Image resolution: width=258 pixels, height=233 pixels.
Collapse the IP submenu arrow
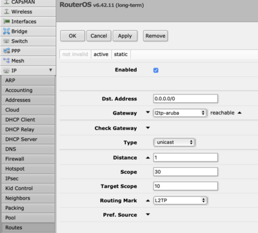point(50,70)
